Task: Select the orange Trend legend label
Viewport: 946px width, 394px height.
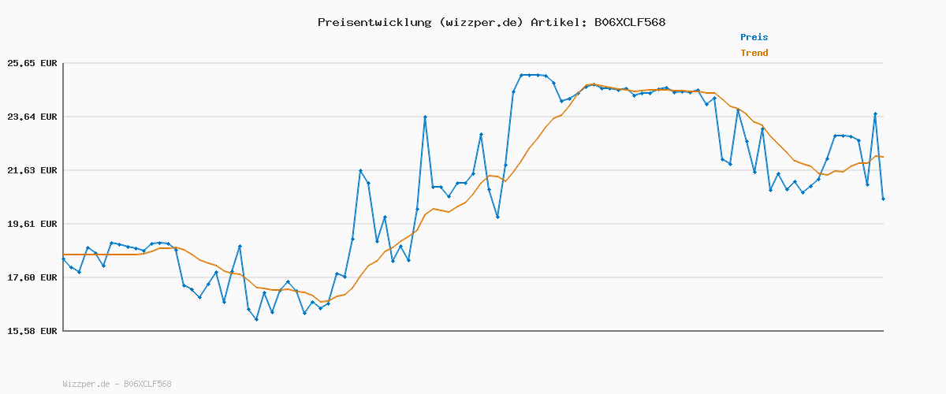Action: point(754,53)
